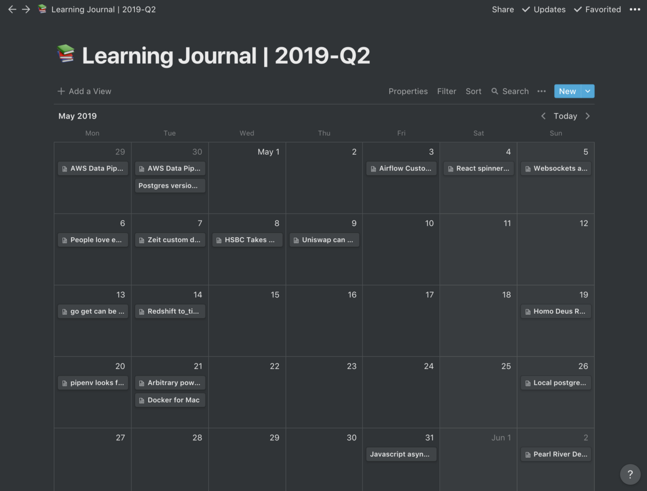Open the Homo Deus entry on May 19
The width and height of the screenshot is (647, 491).
[x=555, y=312]
